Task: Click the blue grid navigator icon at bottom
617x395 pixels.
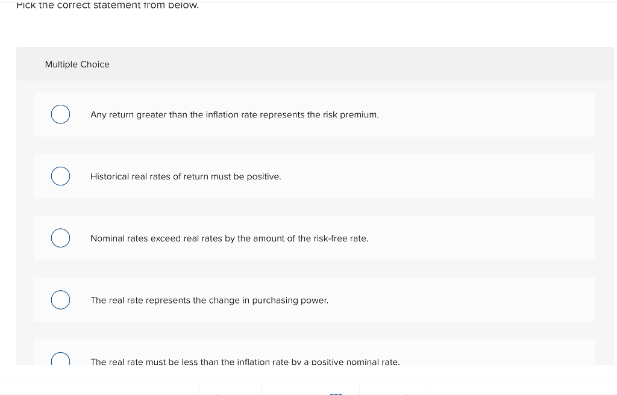Action: [x=336, y=392]
